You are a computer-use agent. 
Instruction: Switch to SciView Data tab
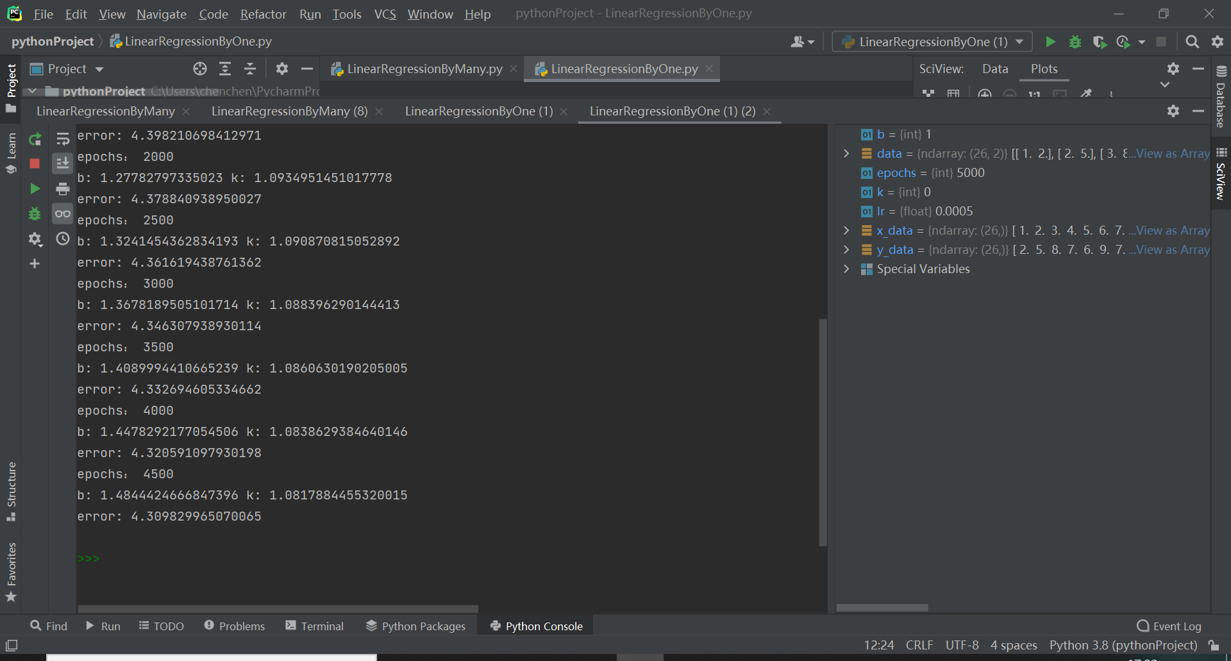point(995,69)
